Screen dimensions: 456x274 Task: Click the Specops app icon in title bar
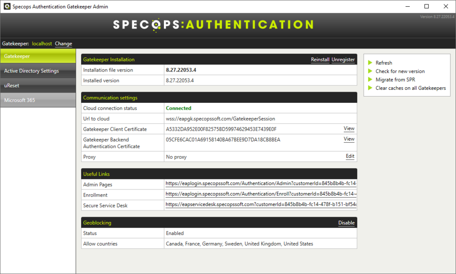tap(7, 6)
